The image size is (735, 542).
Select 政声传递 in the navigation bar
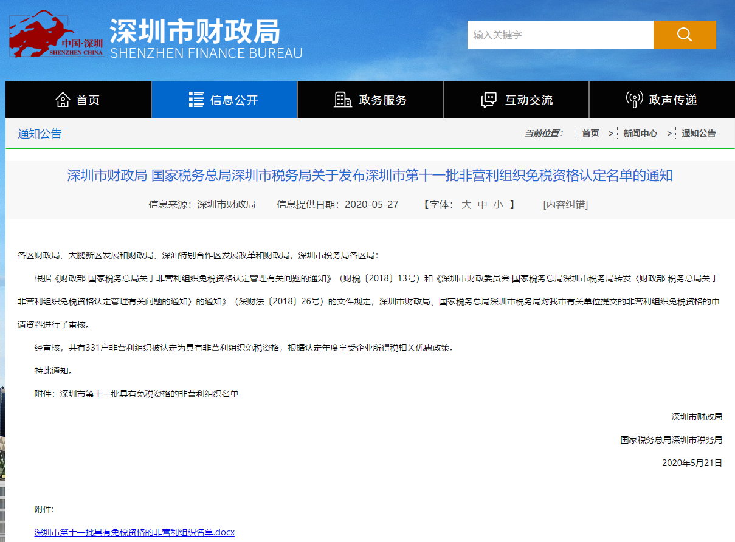pyautogui.click(x=672, y=100)
